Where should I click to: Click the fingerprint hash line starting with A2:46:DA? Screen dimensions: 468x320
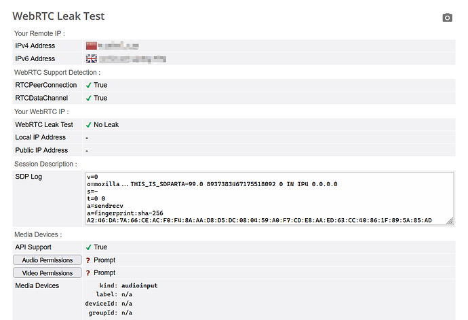[259, 220]
